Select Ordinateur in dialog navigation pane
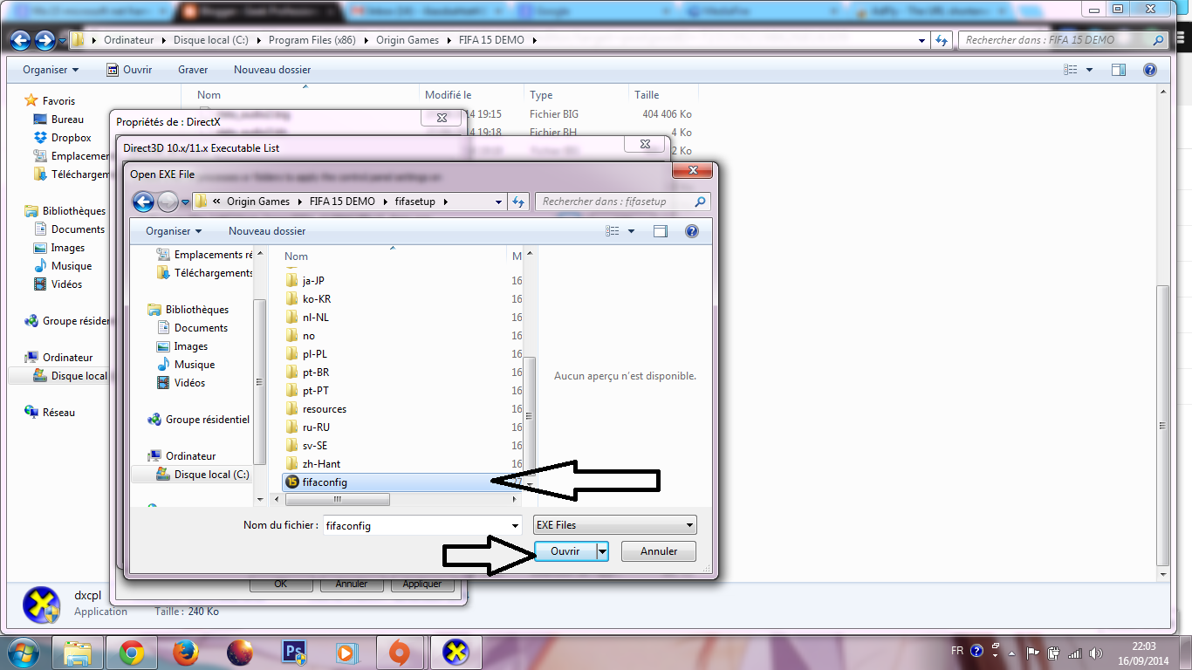This screenshot has height=670, width=1192. click(182, 456)
